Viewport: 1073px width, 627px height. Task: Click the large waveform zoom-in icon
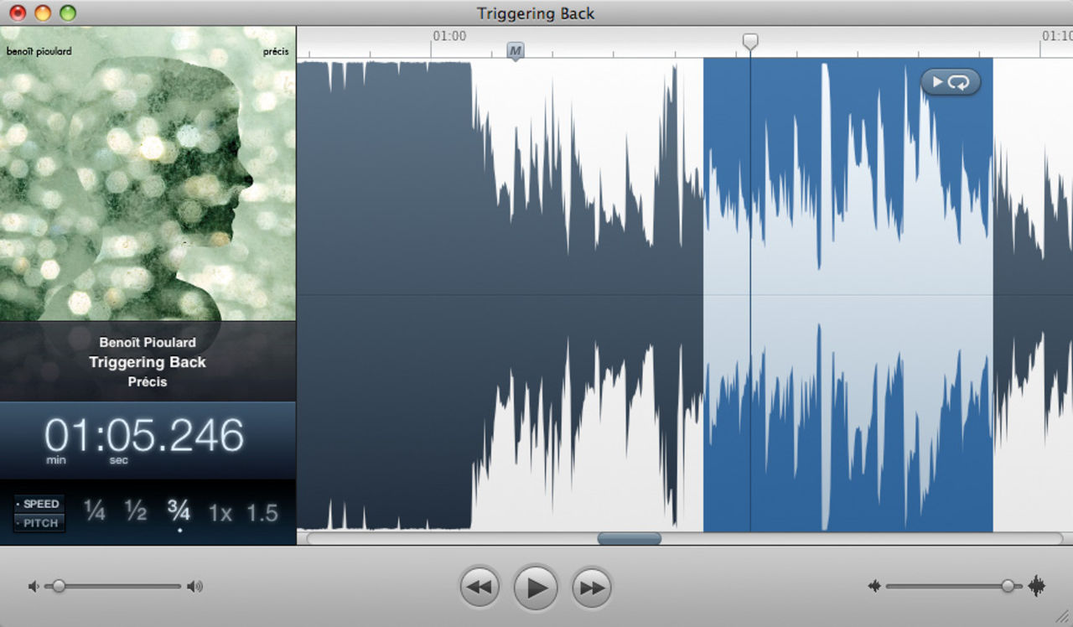tap(1037, 587)
